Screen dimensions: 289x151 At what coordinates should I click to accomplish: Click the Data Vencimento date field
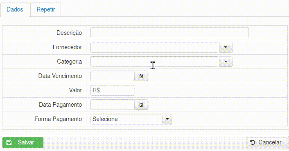pos(112,76)
